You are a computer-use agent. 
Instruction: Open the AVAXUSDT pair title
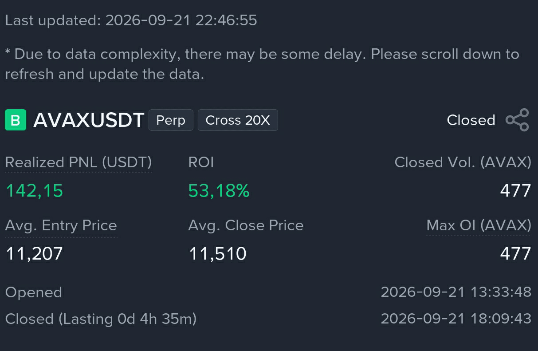(x=89, y=120)
